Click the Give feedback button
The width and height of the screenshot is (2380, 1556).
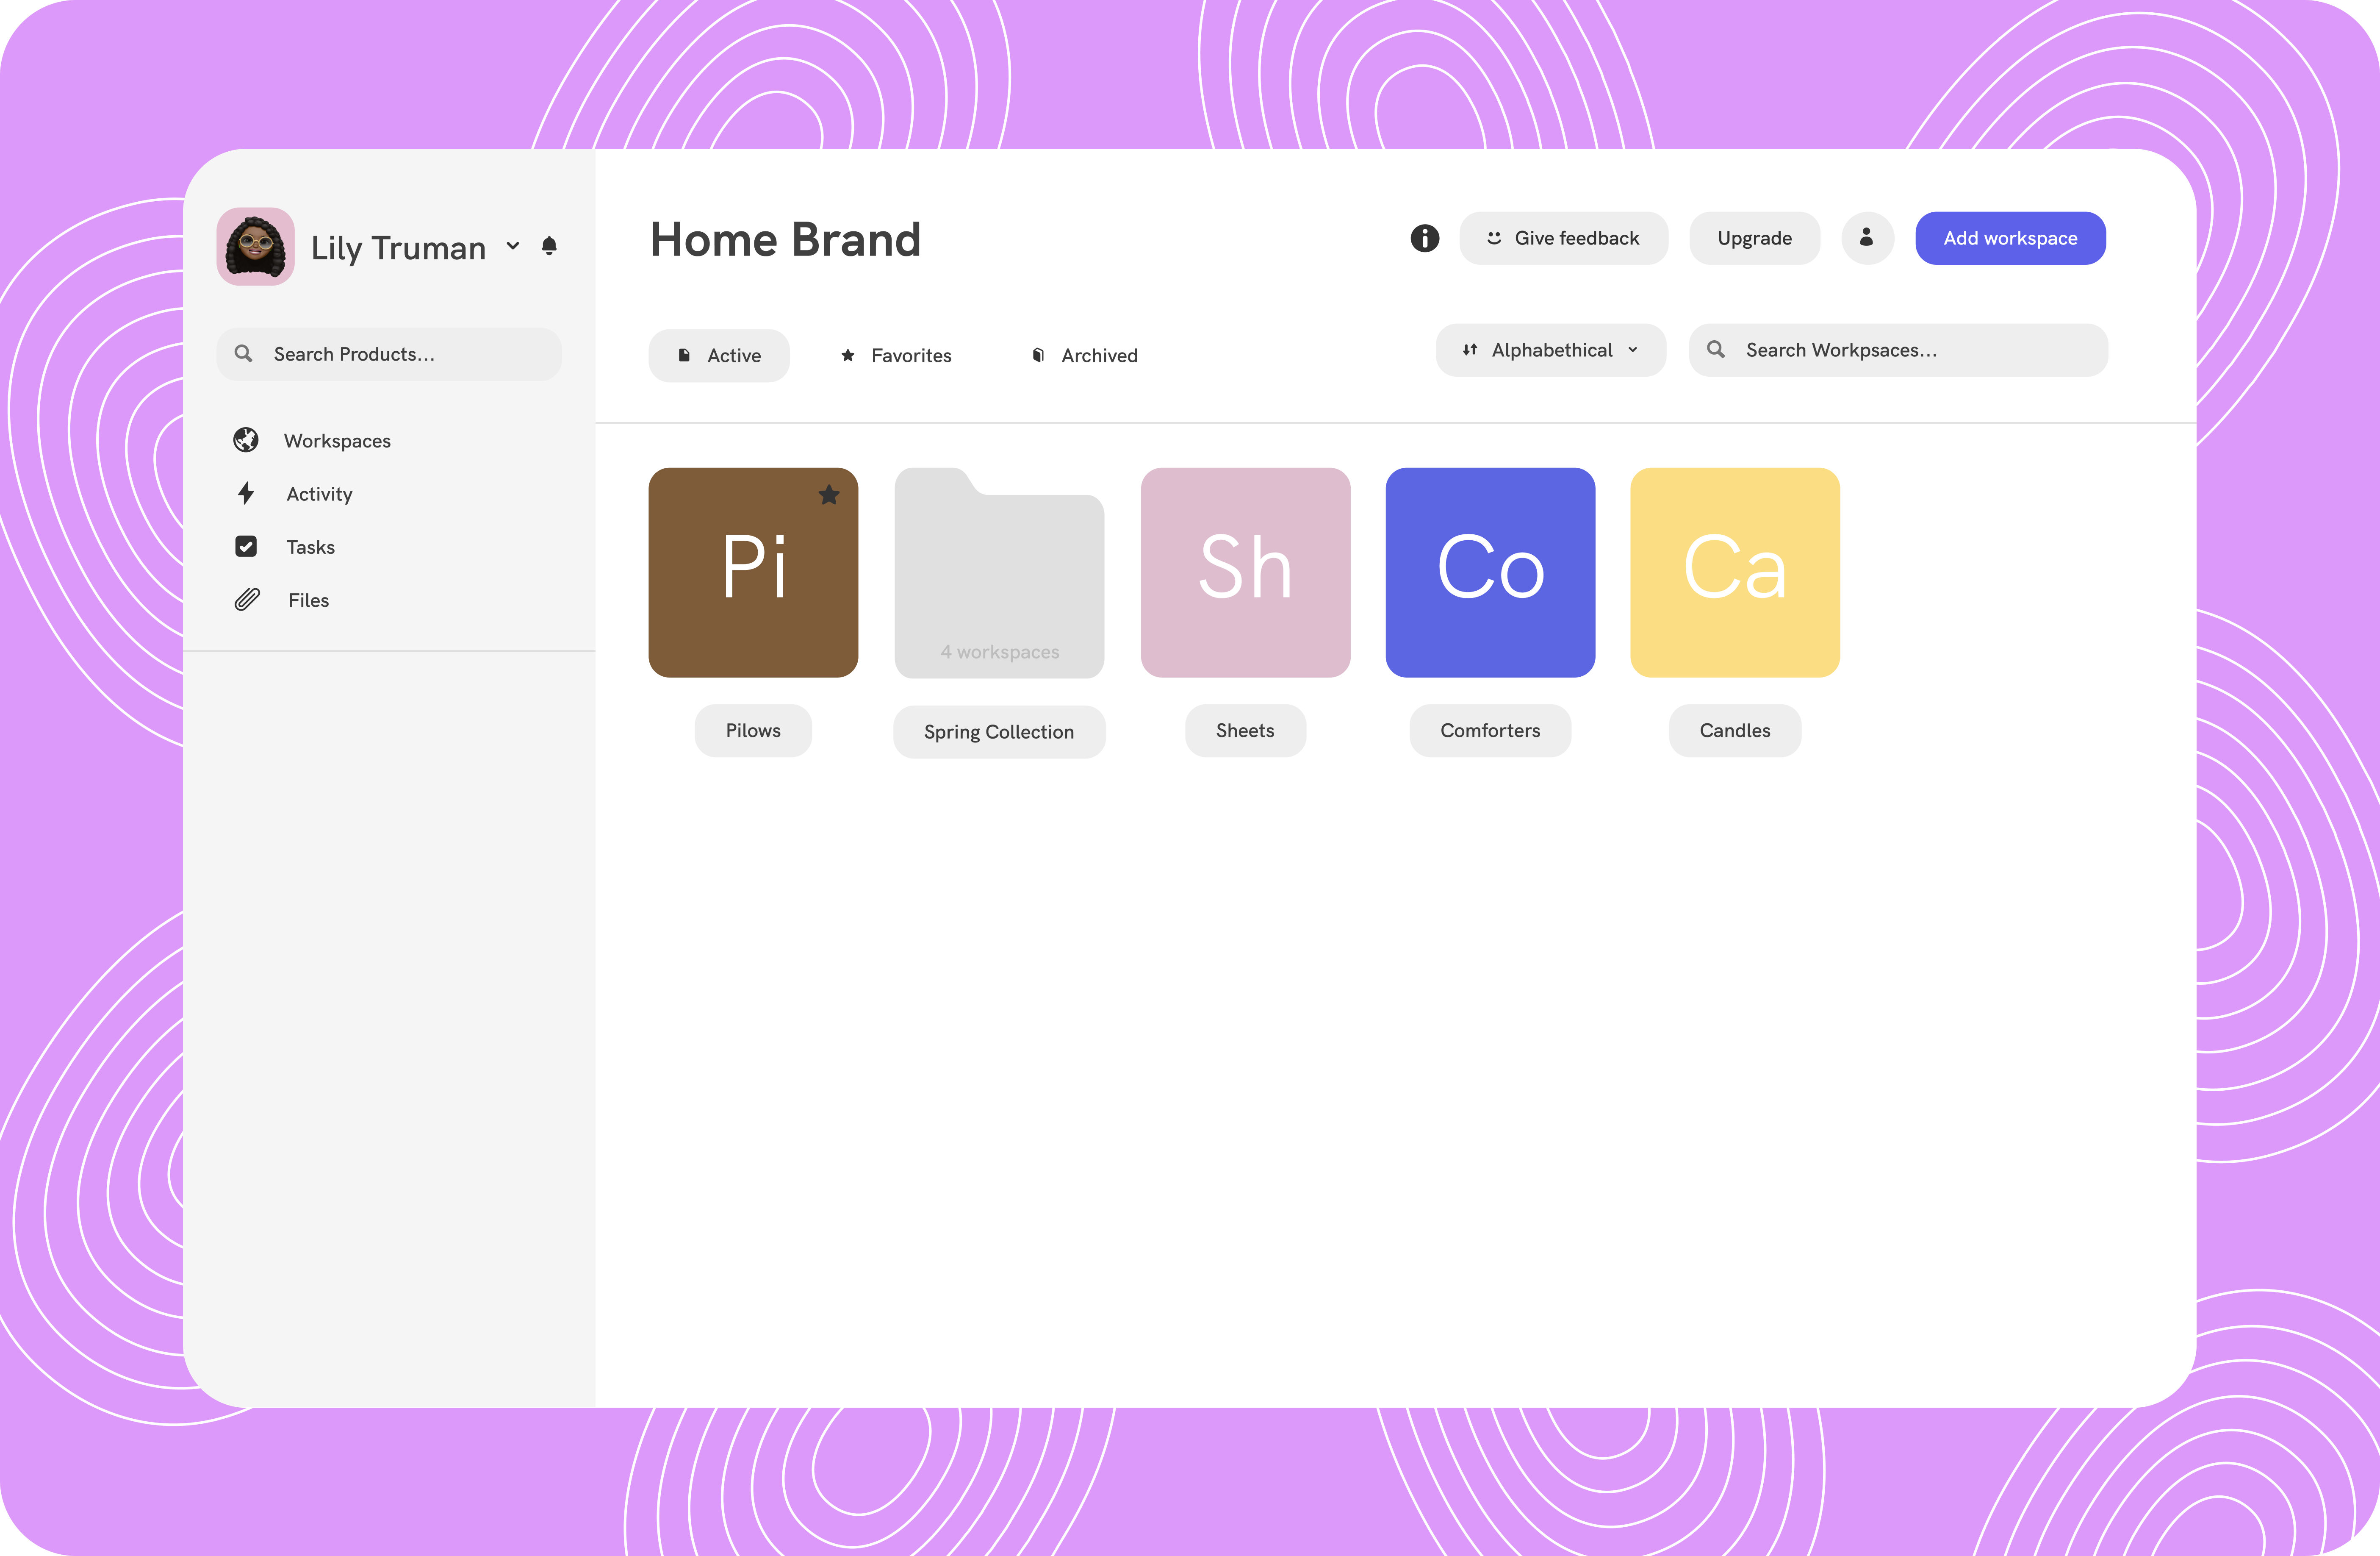click(x=1563, y=238)
